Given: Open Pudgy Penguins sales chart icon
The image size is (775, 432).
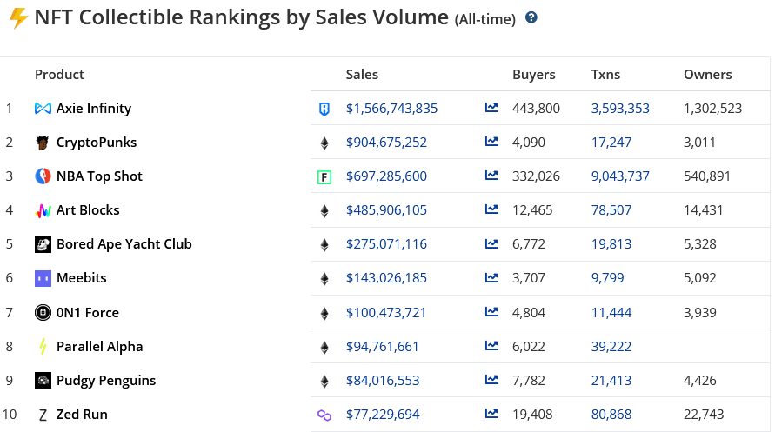Looking at the screenshot, I should [x=491, y=381].
